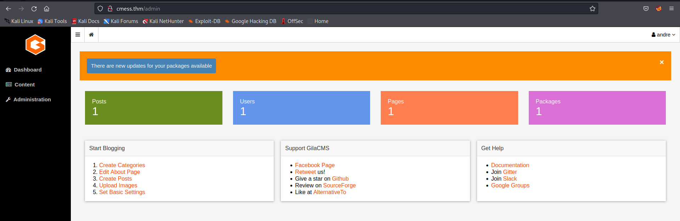
Task: Click the green Posts stat tile
Action: pyautogui.click(x=153, y=108)
